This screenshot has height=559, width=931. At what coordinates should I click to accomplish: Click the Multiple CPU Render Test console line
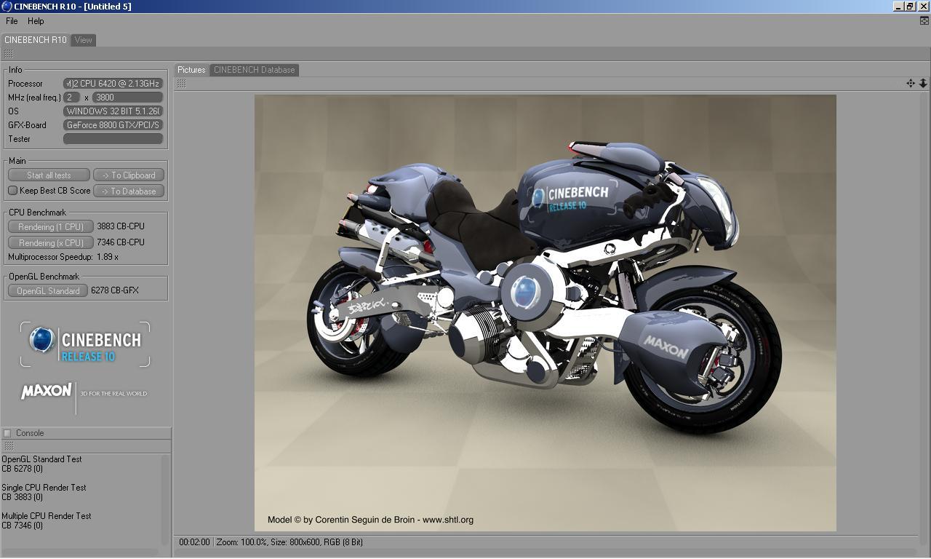click(47, 516)
